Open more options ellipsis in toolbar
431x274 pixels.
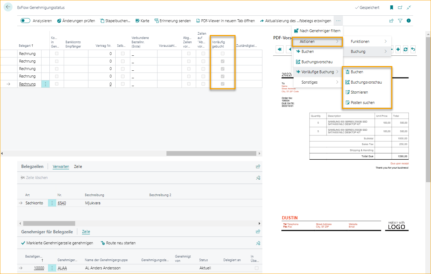[338, 21]
